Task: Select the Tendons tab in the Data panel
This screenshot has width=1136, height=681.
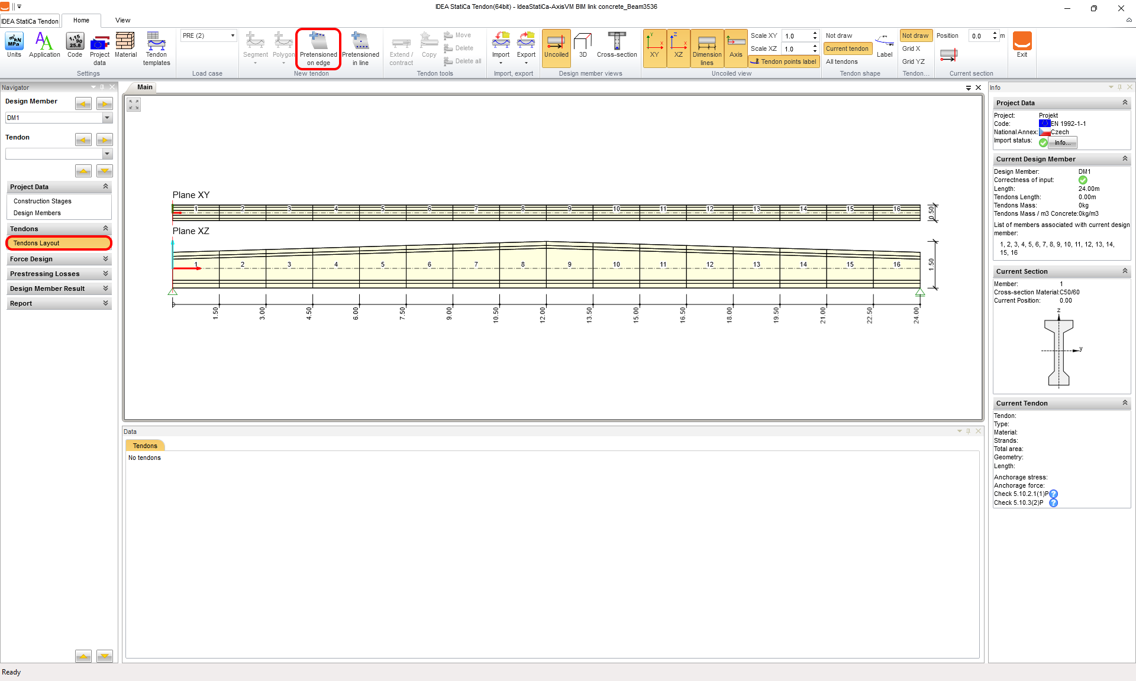Action: 145,446
